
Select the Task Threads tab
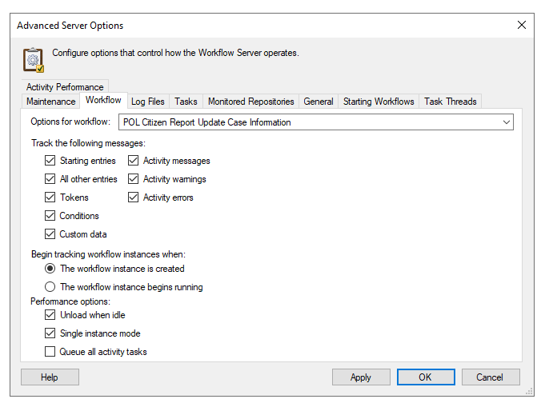[x=450, y=102]
